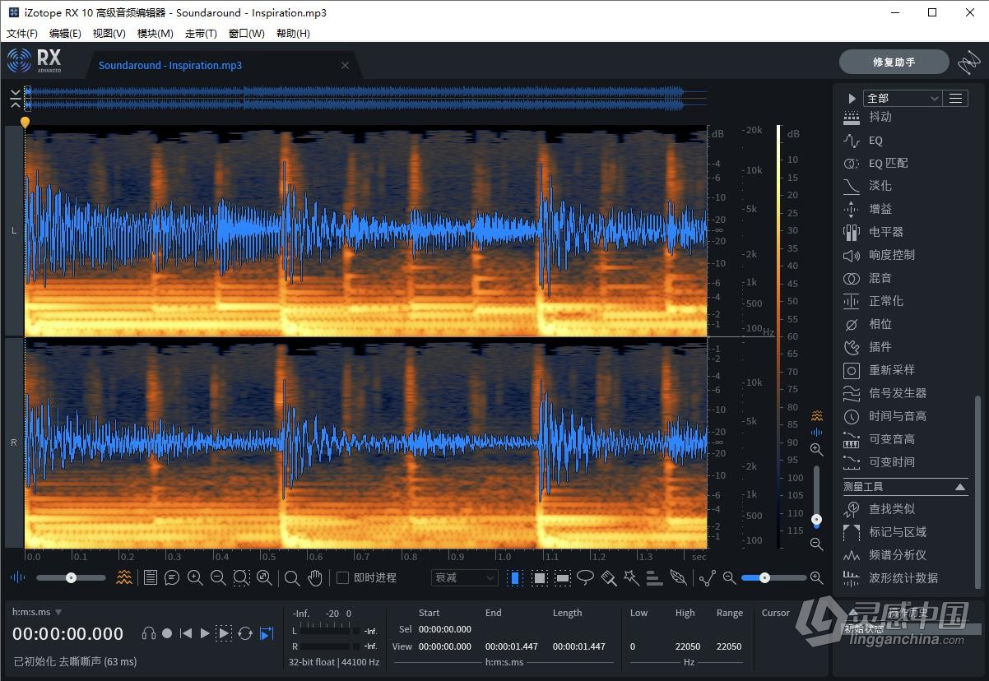Screen dimensions: 989x681
Task: Toggle playhead follows playback
Action: point(267,633)
